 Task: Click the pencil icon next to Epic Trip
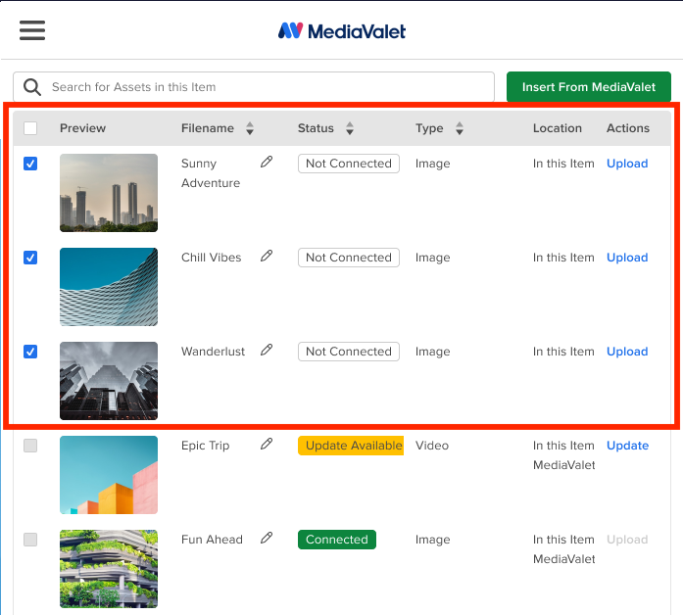(x=267, y=444)
